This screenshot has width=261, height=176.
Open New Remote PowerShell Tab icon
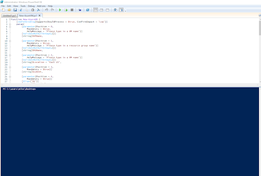coord(80,10)
